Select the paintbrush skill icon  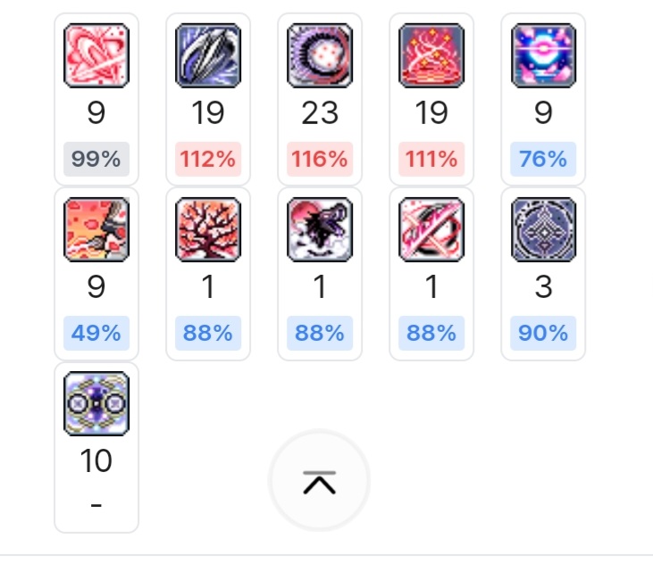click(x=96, y=229)
